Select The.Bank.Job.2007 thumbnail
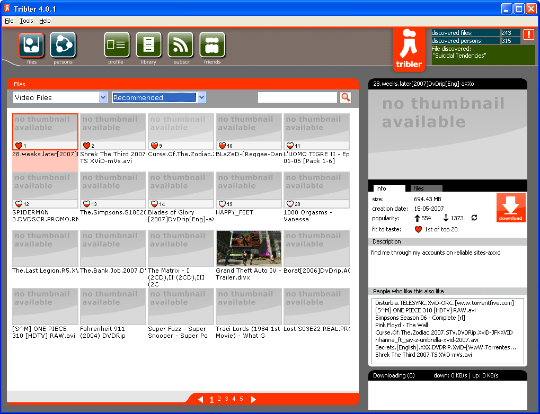Viewport: 540px width, 414px height. tap(113, 248)
